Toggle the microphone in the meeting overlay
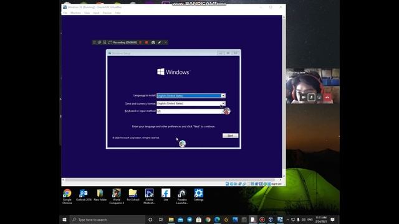Viewport: 399px width, 224px height. coord(311,97)
